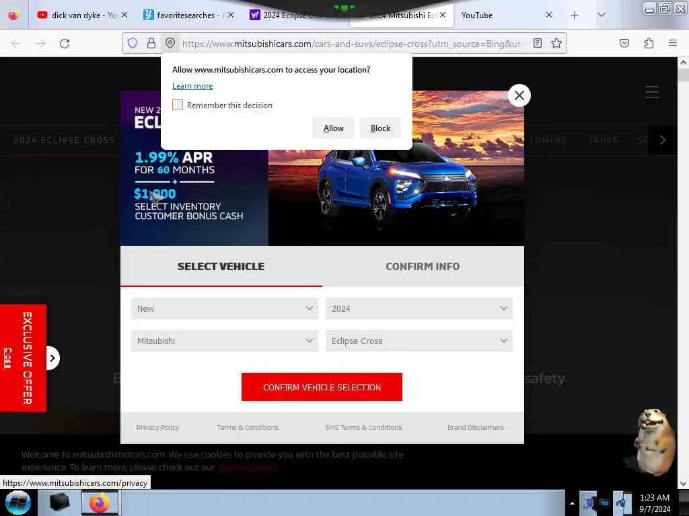Open the black folder taskbar app

(x=59, y=503)
